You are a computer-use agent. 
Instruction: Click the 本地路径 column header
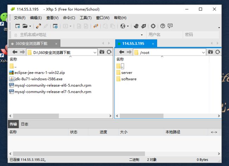pyautogui.click(x=173, y=132)
